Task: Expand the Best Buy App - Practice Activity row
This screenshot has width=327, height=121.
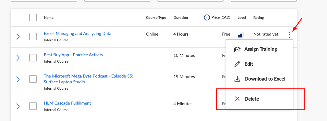Action: coord(18,58)
